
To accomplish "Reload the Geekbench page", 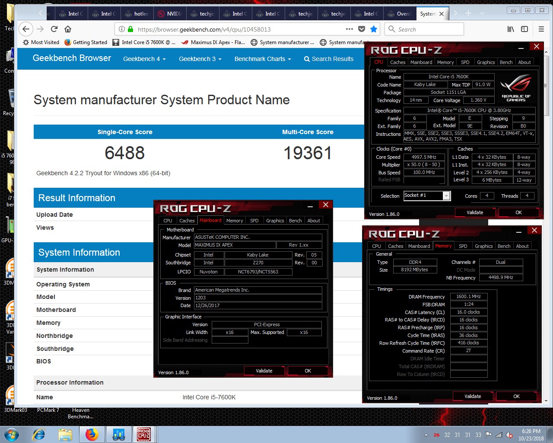I will click(x=54, y=29).
